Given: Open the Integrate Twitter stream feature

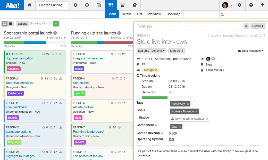Looking at the screenshot, I should [89, 58].
